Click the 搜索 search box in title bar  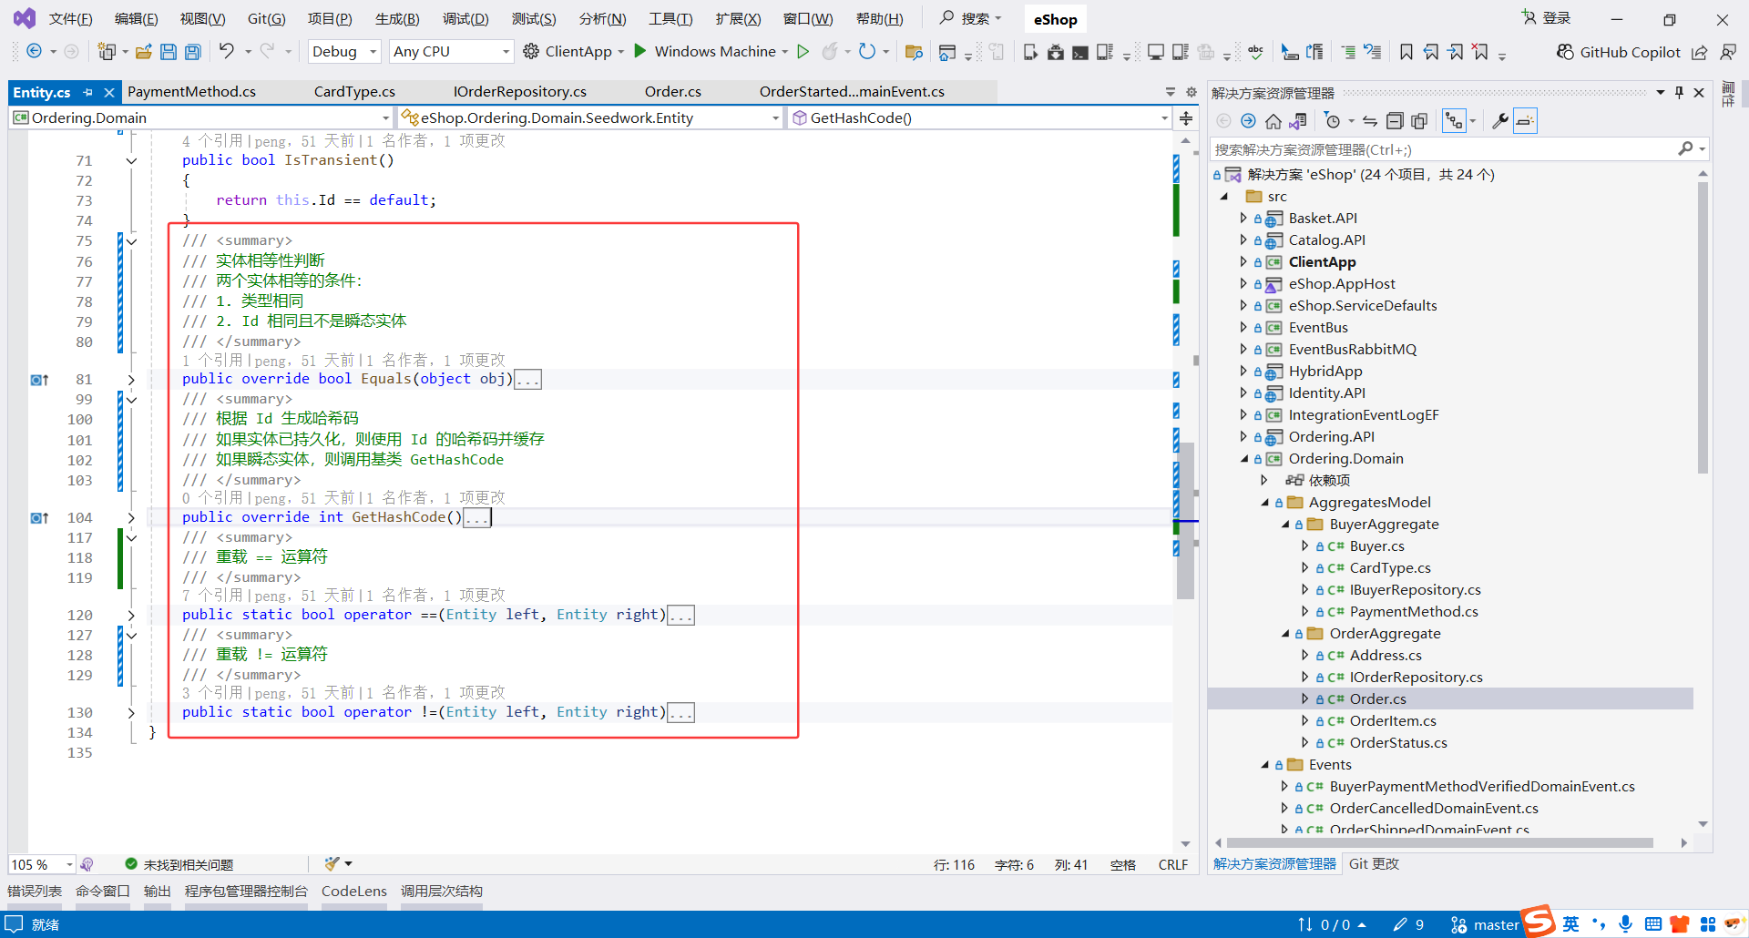click(971, 18)
